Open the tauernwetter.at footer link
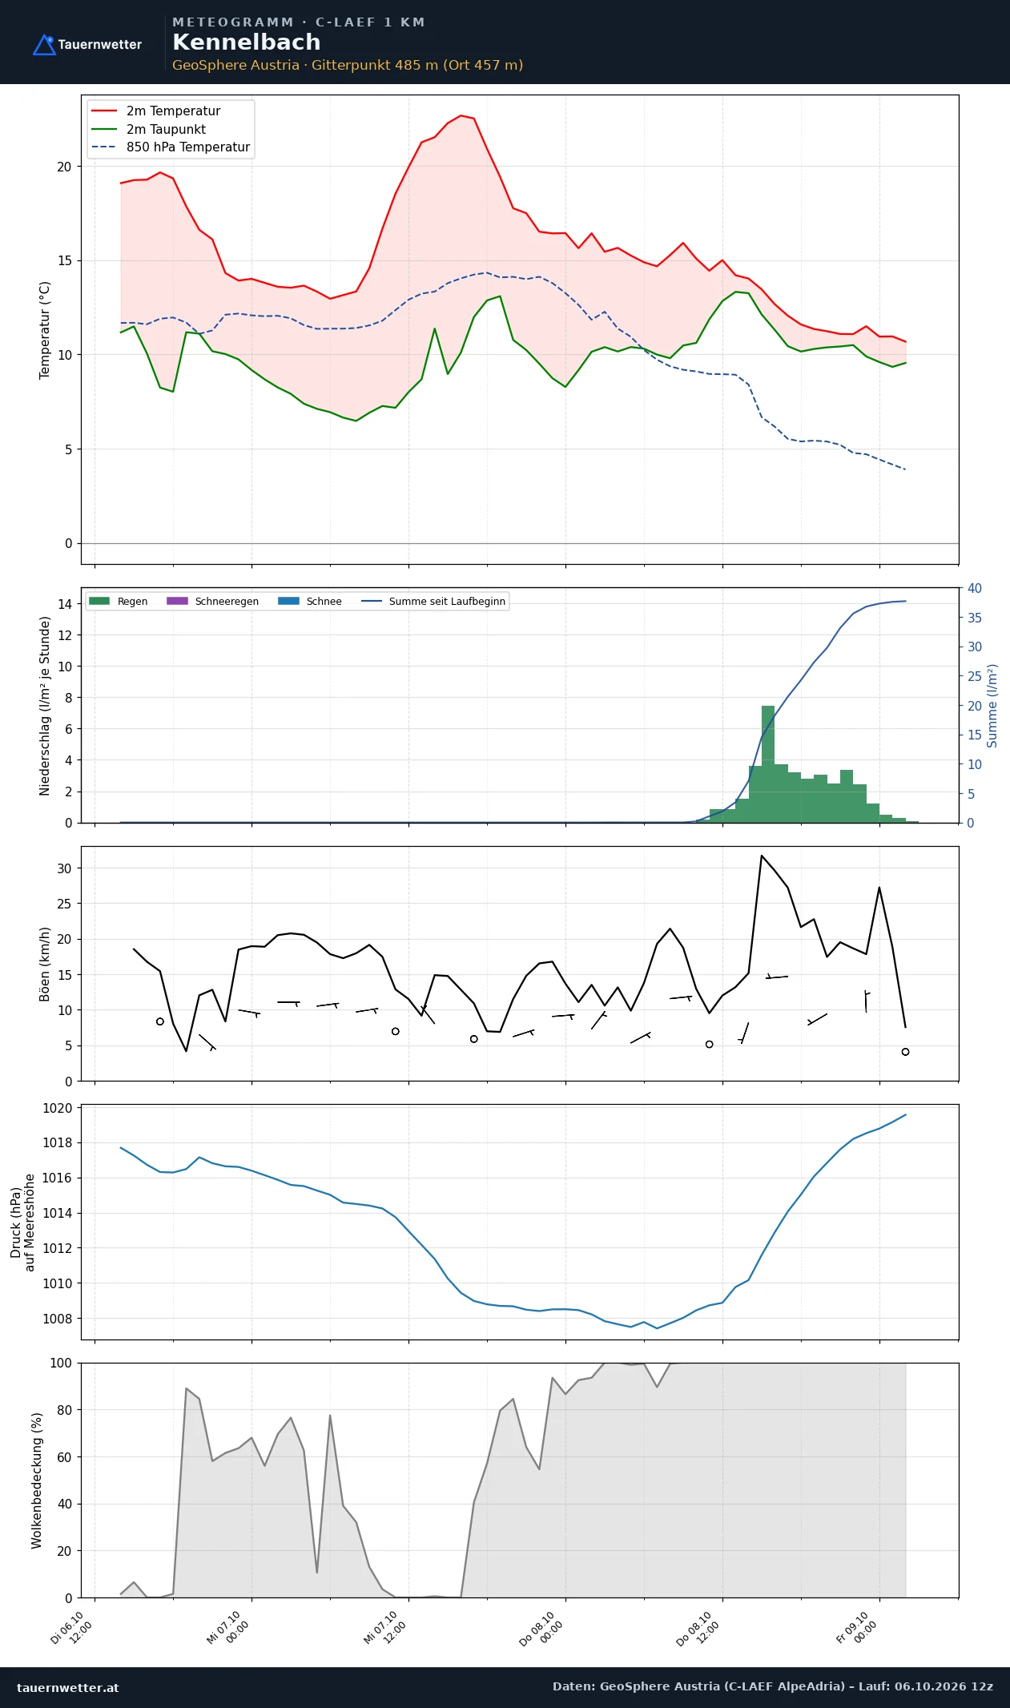 tap(67, 1687)
